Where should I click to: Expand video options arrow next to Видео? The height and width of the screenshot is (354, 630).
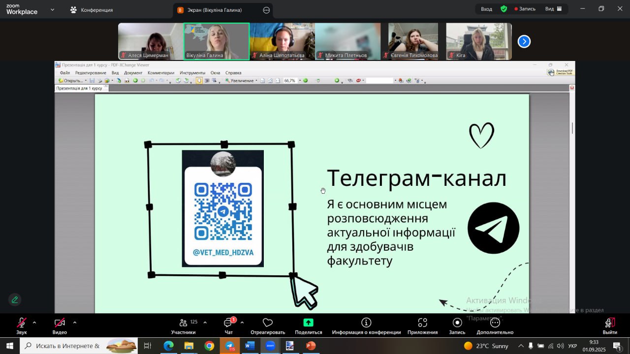tap(75, 323)
